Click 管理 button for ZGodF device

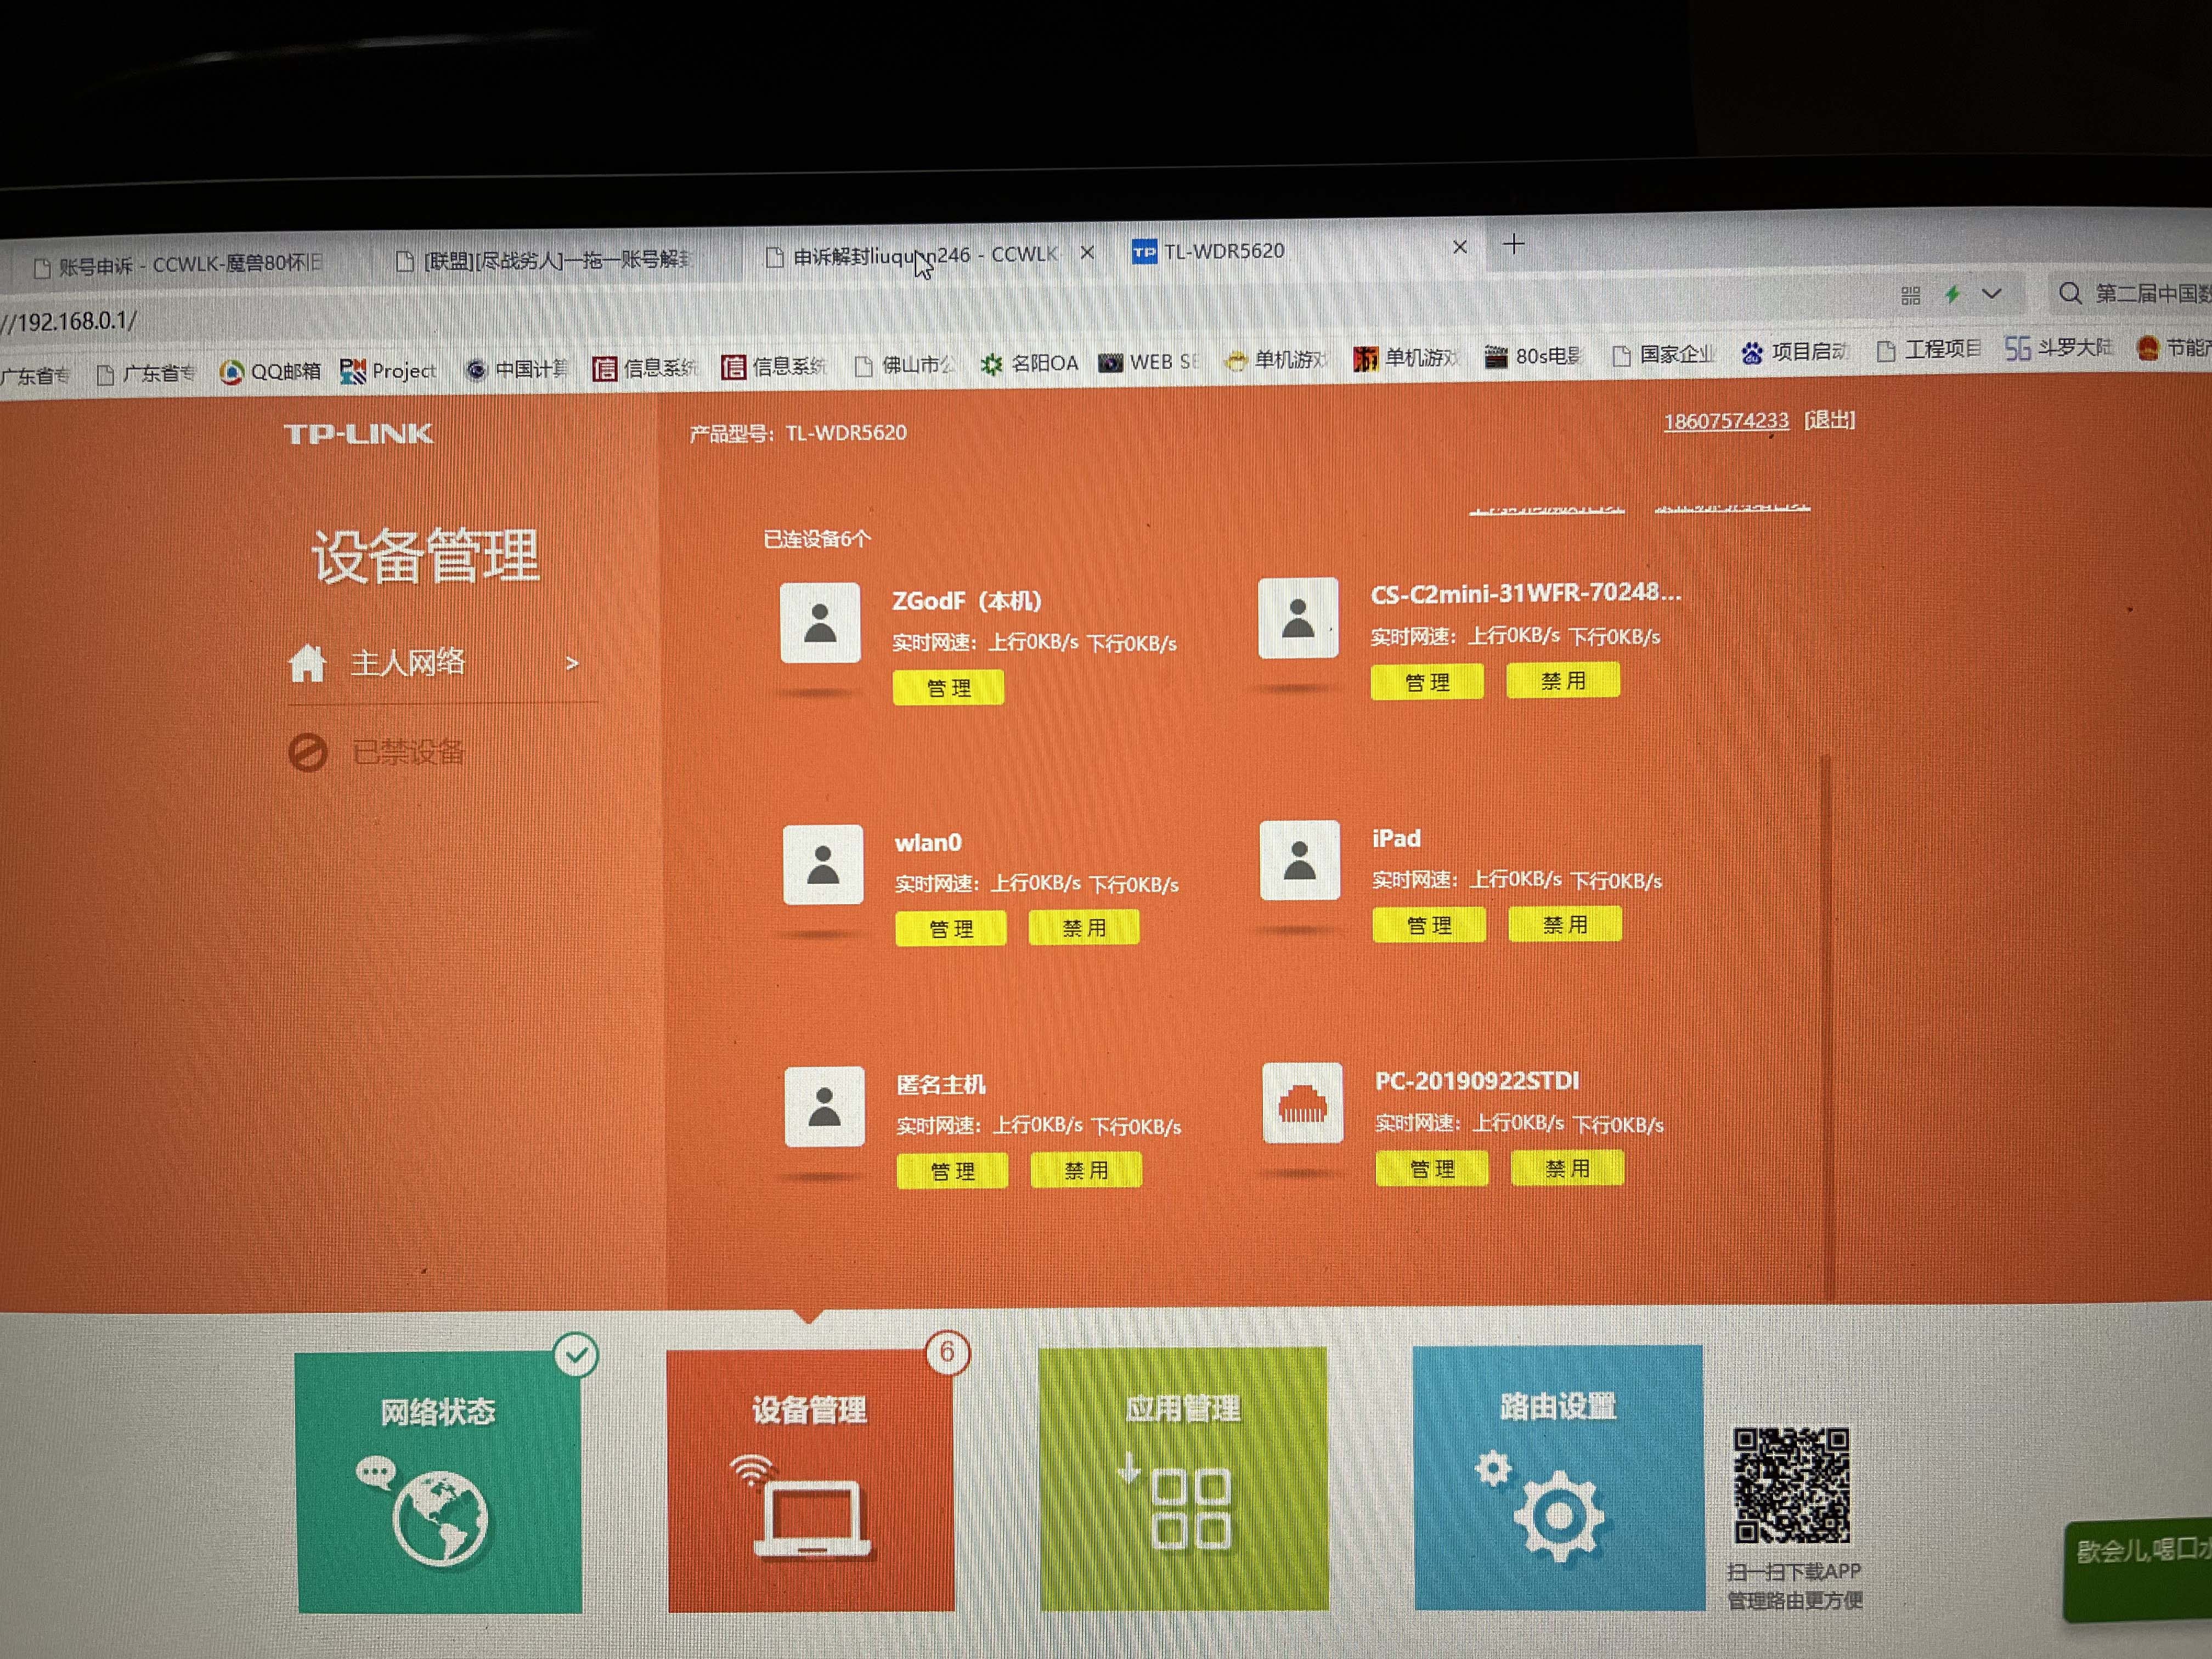click(948, 688)
